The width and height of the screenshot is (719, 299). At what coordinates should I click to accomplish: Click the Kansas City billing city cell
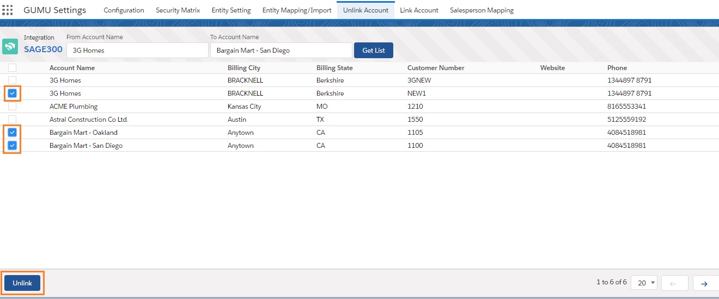pyautogui.click(x=244, y=107)
